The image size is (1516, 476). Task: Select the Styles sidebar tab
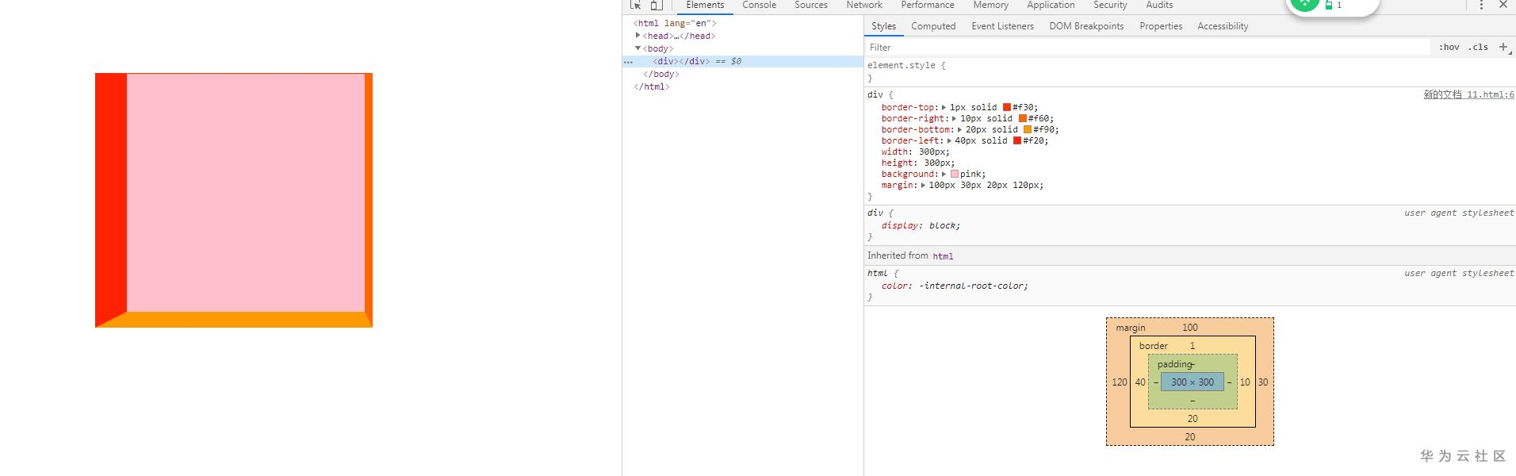pos(883,26)
